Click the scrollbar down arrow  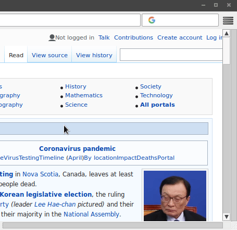tap(227, 216)
